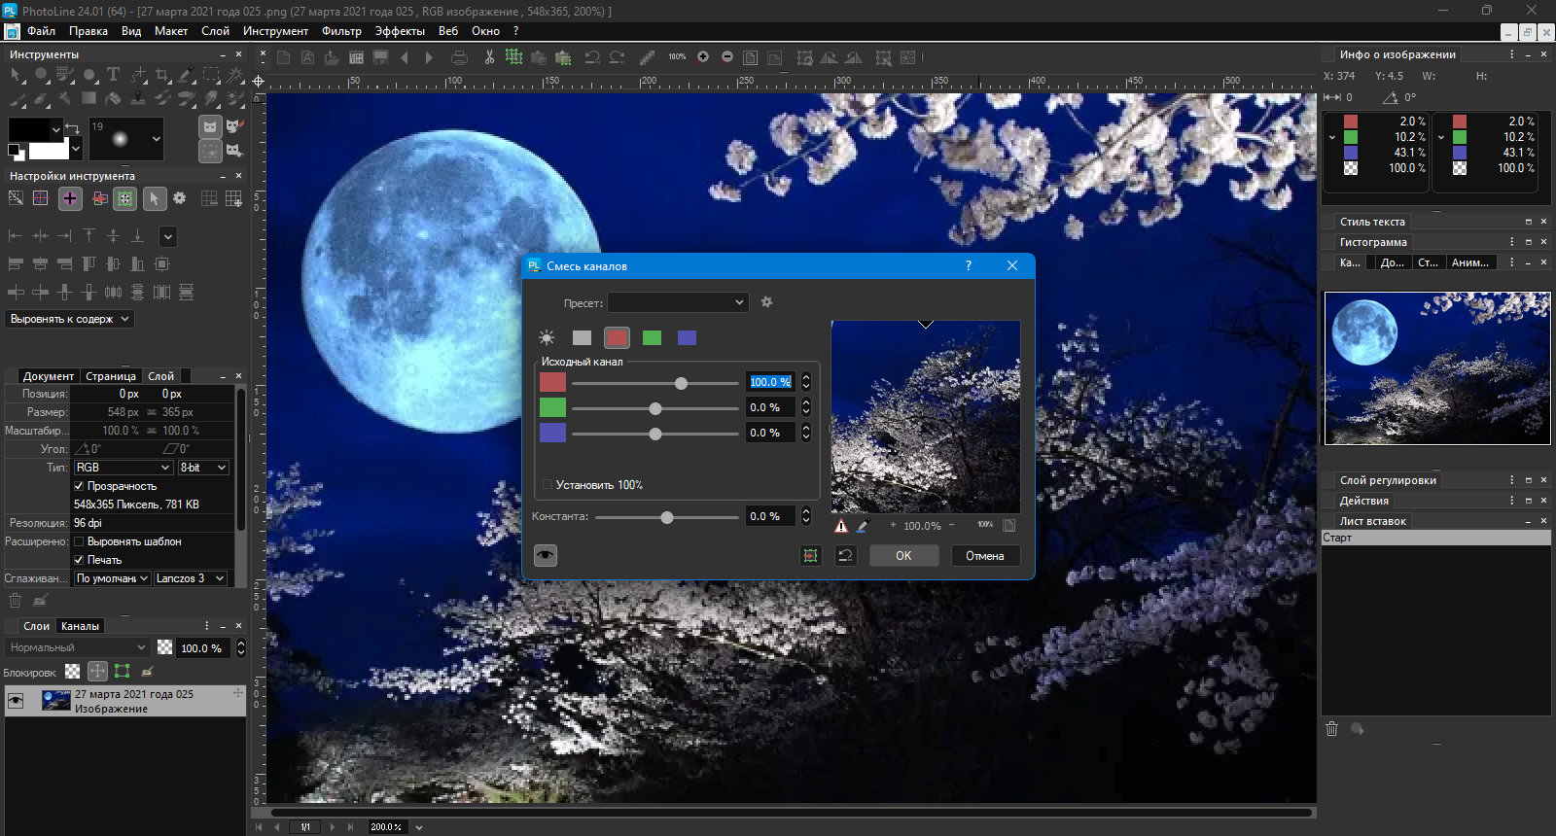Enable the Установить 100% checkbox
This screenshot has width=1556, height=836.
(x=548, y=485)
